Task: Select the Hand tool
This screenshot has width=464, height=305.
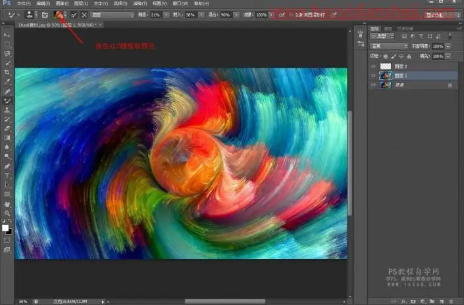Action: point(7,204)
